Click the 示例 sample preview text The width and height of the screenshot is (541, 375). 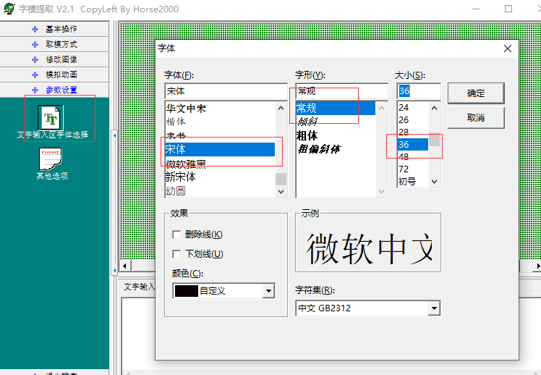(x=370, y=248)
